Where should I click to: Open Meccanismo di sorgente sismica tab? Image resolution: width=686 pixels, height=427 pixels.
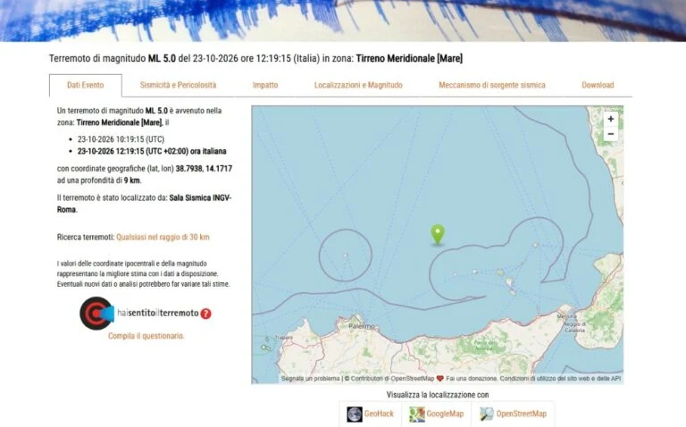pyautogui.click(x=492, y=86)
